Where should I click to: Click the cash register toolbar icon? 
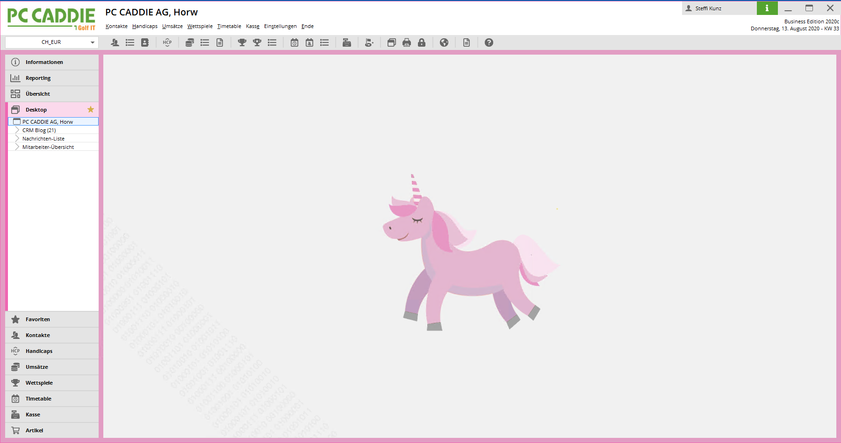[x=347, y=42]
